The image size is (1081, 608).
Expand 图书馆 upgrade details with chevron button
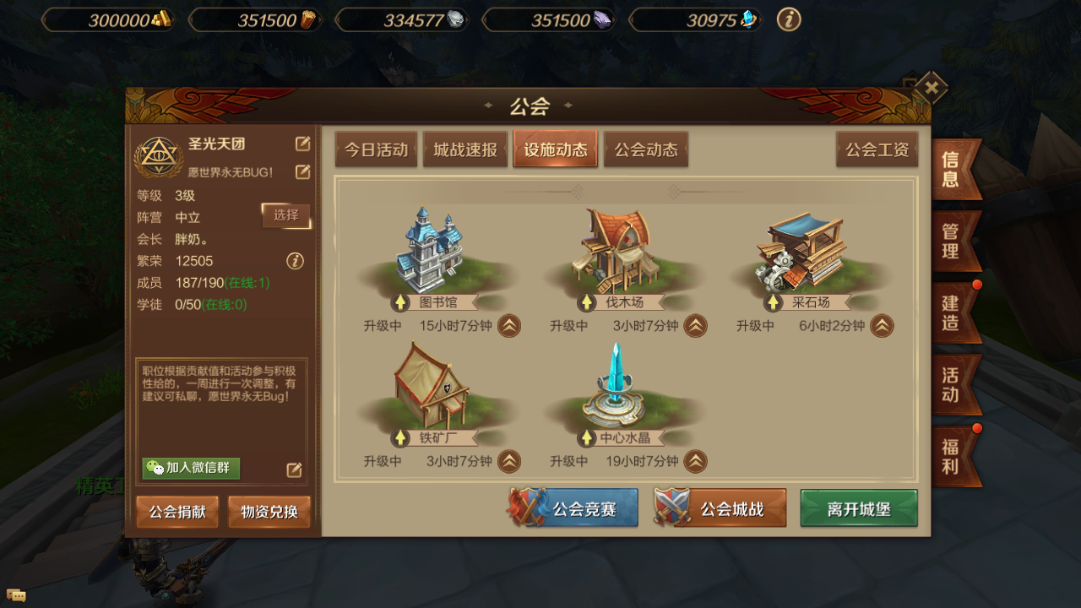coord(509,326)
